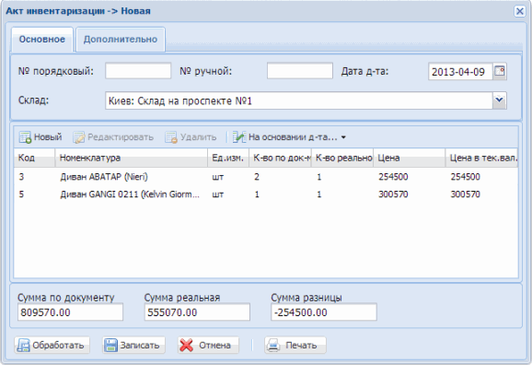
Task: Click К-во реально cell in Диван GANGI row
Action: [319, 194]
